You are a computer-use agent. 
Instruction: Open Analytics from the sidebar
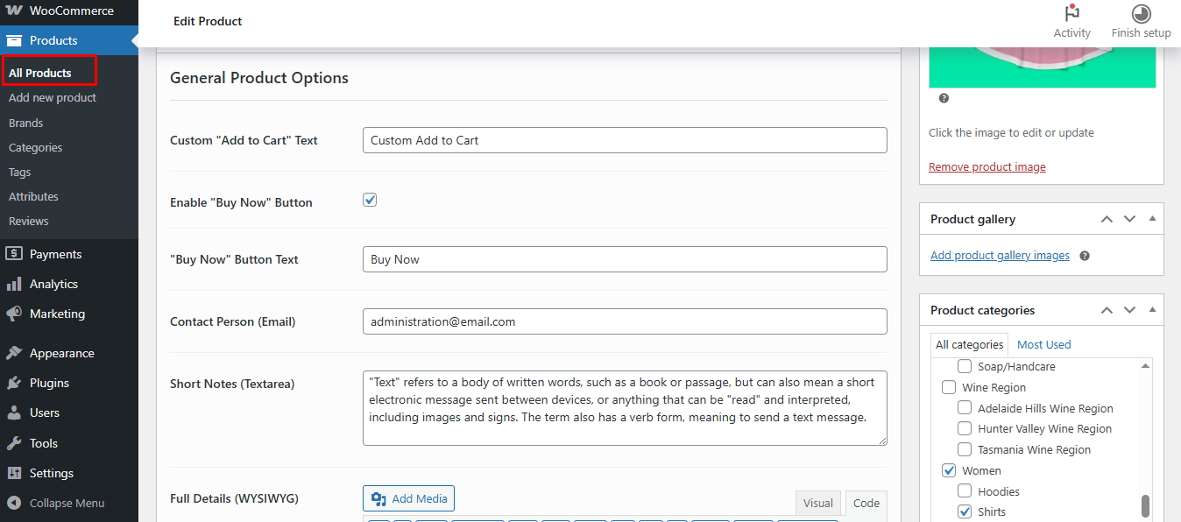[53, 284]
